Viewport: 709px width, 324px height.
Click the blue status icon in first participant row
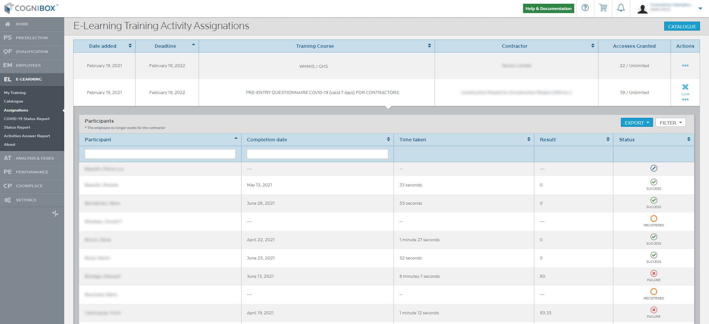[654, 169]
